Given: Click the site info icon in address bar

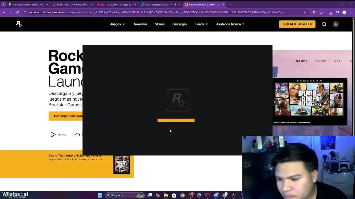Looking at the screenshot, I should (25, 12).
